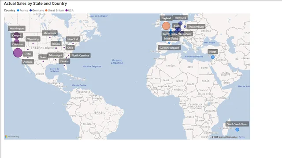Click the Texas small purple dot
Image resolution: width=282 pixels, height=158 pixels.
point(43,61)
